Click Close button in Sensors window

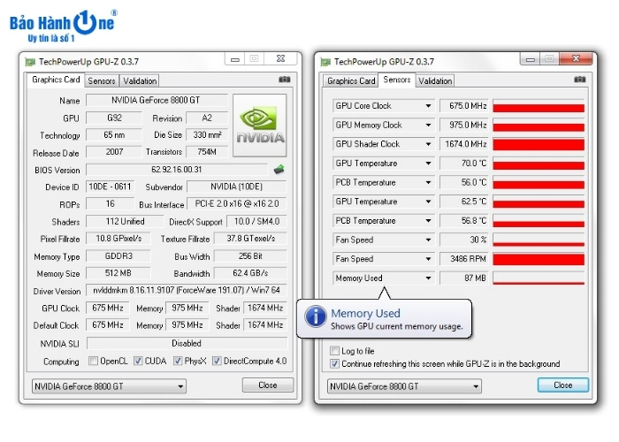pyautogui.click(x=563, y=385)
